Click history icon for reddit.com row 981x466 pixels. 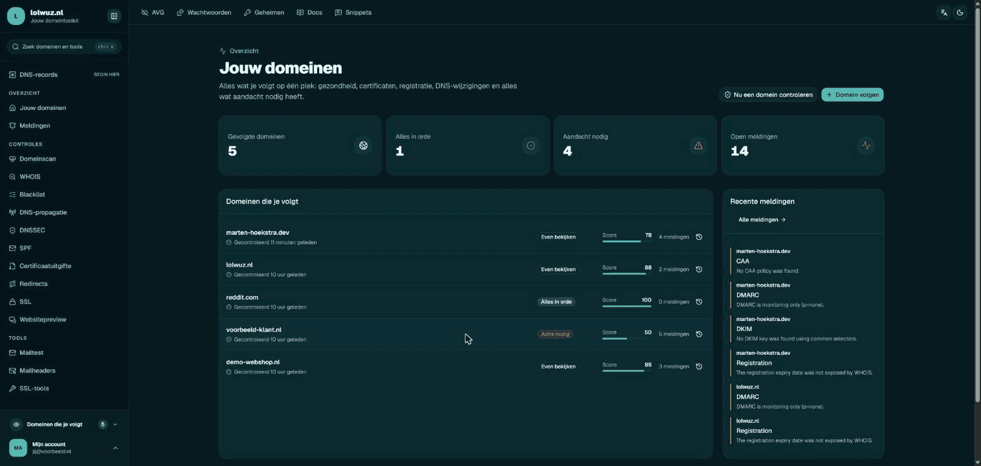(699, 302)
